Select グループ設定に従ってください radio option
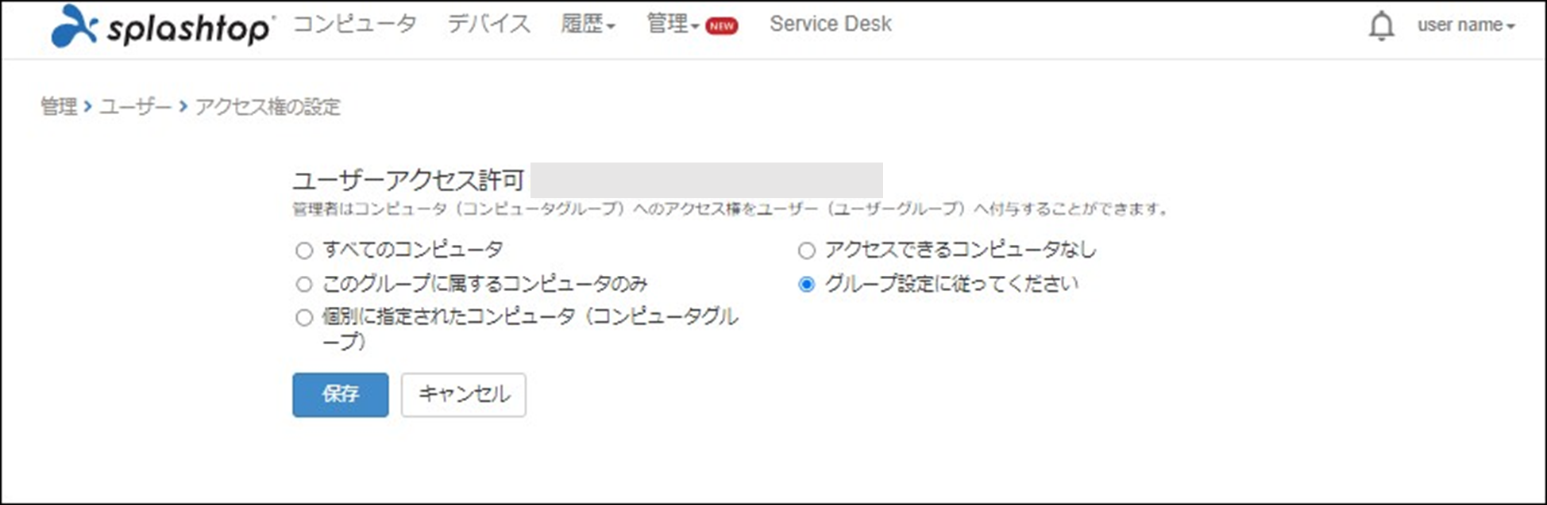 (x=806, y=284)
